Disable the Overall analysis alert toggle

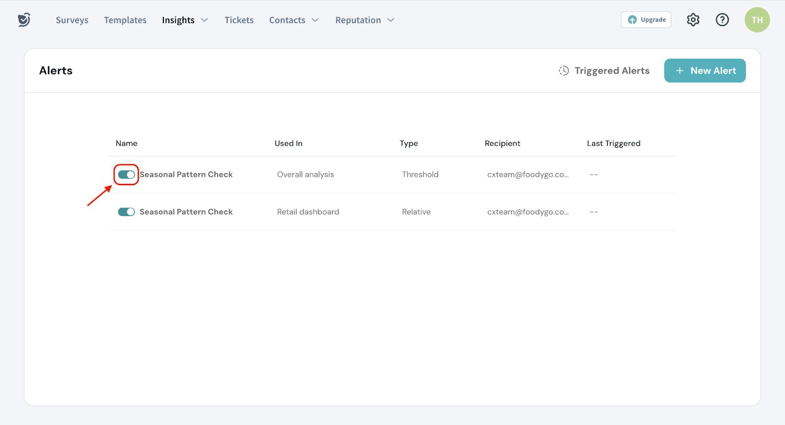126,175
